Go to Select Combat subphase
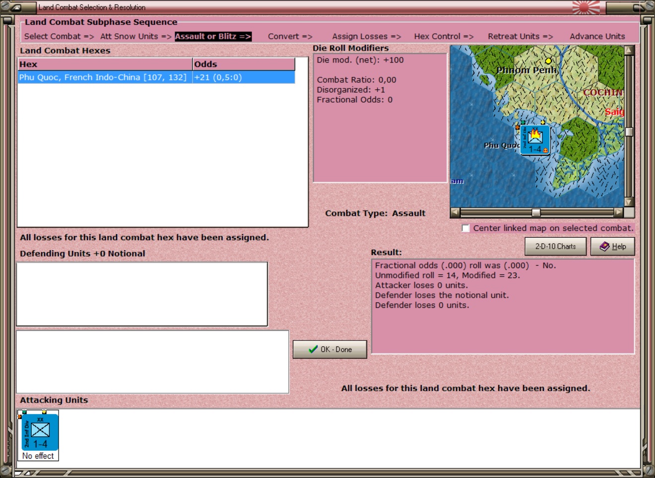The image size is (655, 478). coord(59,36)
